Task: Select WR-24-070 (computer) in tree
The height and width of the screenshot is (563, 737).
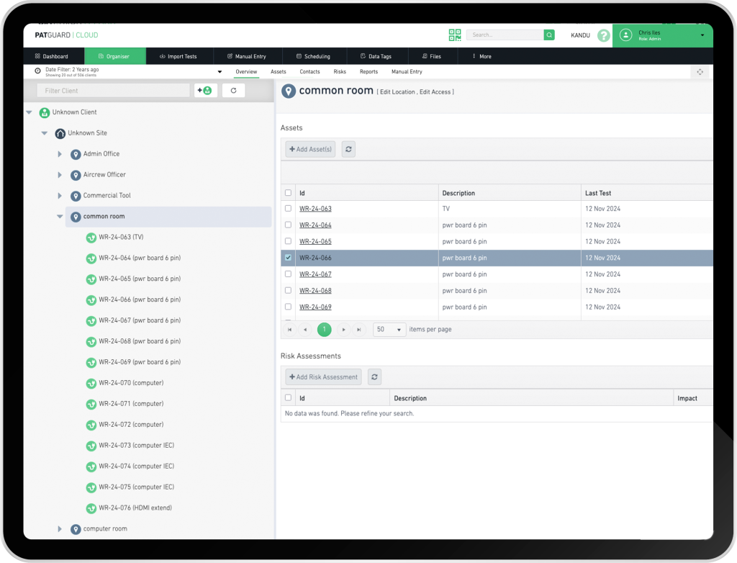Action: point(130,383)
